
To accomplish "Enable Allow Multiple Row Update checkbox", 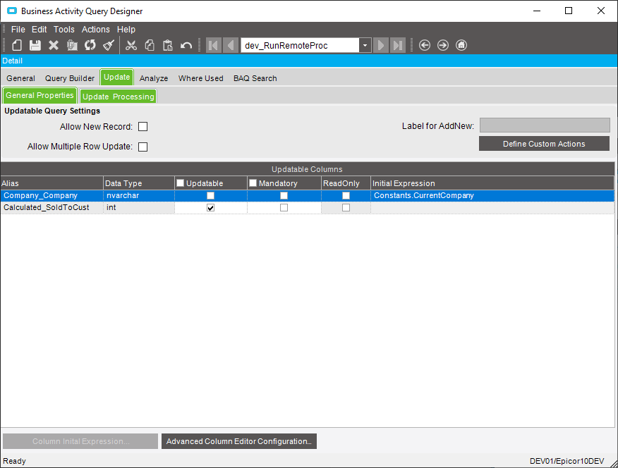I will pyautogui.click(x=143, y=147).
